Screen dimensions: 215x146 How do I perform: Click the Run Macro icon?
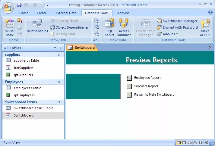(x=20, y=21)
